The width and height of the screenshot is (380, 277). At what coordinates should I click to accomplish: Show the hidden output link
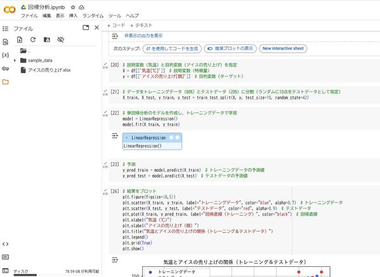pos(143,35)
